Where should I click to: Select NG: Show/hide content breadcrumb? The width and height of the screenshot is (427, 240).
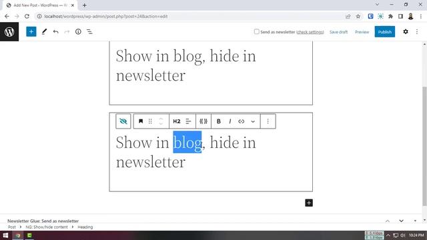tap(47, 227)
